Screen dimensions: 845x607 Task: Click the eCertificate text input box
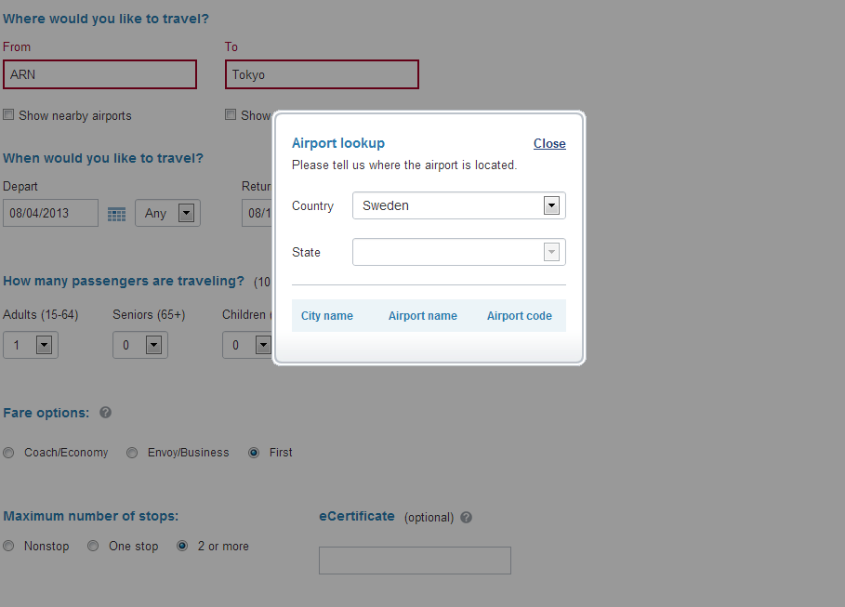click(x=415, y=561)
